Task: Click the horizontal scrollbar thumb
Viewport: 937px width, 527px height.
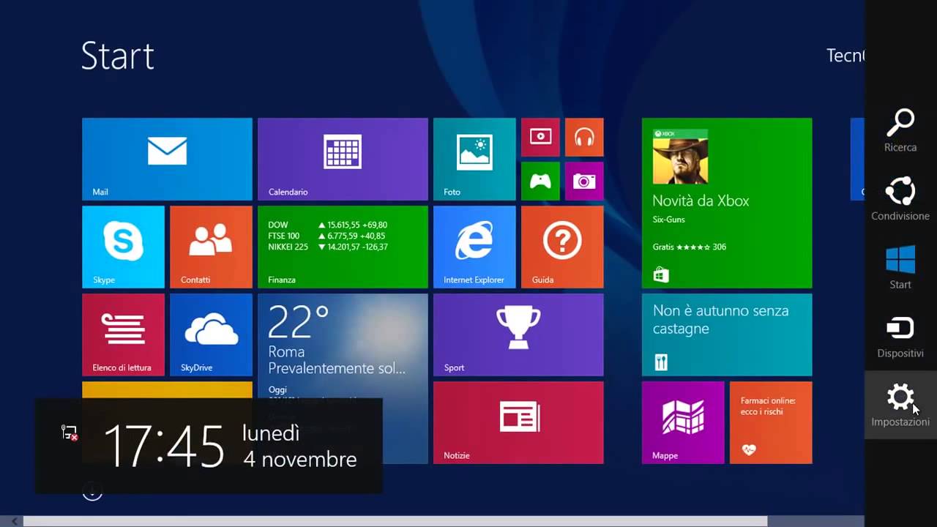Action: (x=395, y=521)
